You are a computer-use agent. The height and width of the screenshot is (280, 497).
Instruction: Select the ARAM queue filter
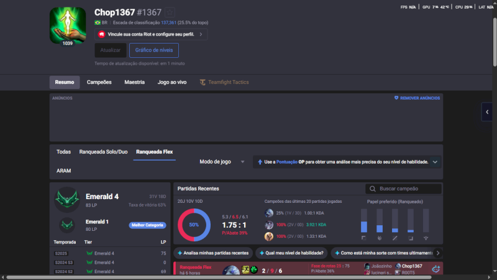[x=63, y=170]
